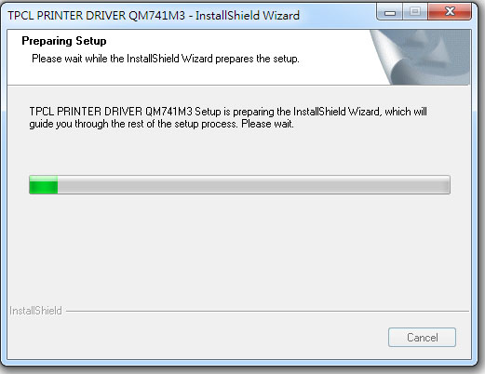This screenshot has width=485, height=374.
Task: Click 'QM741M3' in the body message
Action: tap(168, 112)
